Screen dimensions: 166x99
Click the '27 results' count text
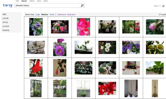pyautogui.click(x=162, y=14)
